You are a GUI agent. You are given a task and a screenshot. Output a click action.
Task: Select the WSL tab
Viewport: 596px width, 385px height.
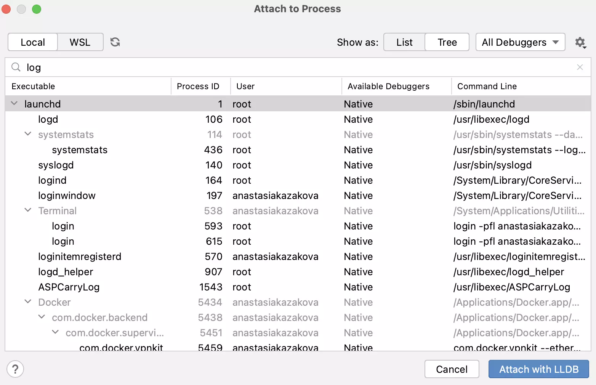pyautogui.click(x=80, y=42)
